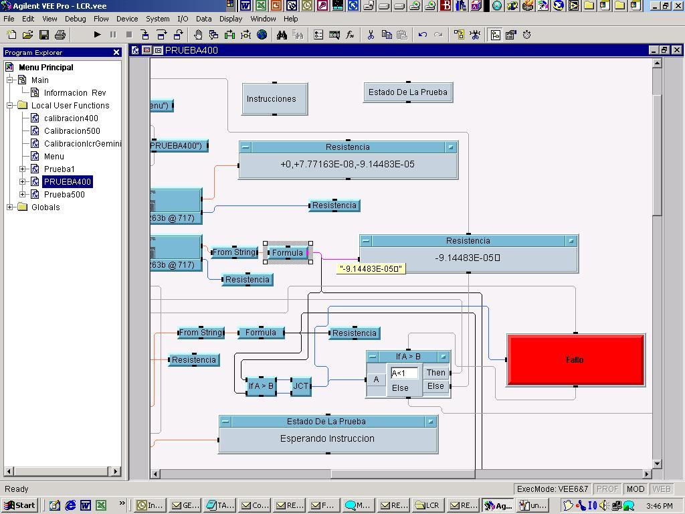Click the Undo arrow icon
685x514 pixels.
[423, 35]
